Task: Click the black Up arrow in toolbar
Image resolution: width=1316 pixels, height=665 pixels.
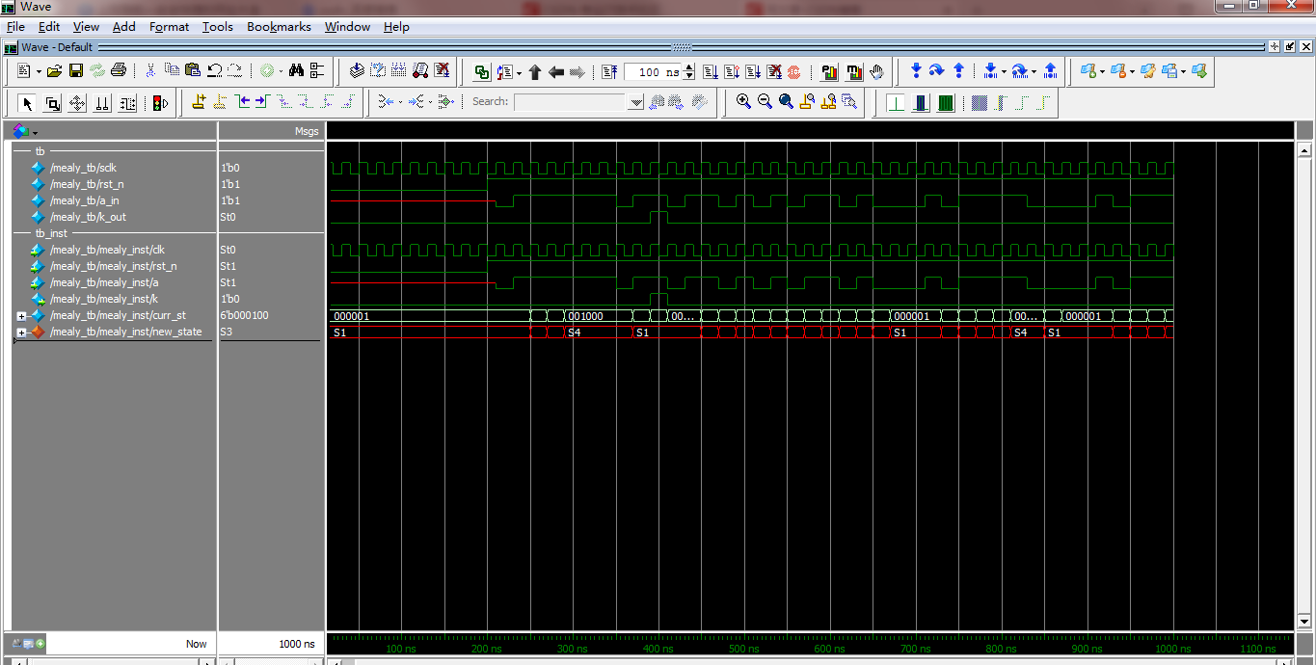Action: (534, 72)
